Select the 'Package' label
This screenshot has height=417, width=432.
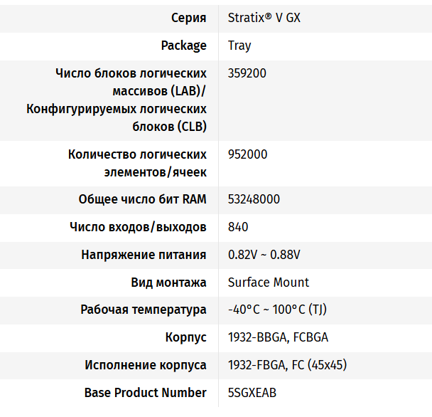183,46
